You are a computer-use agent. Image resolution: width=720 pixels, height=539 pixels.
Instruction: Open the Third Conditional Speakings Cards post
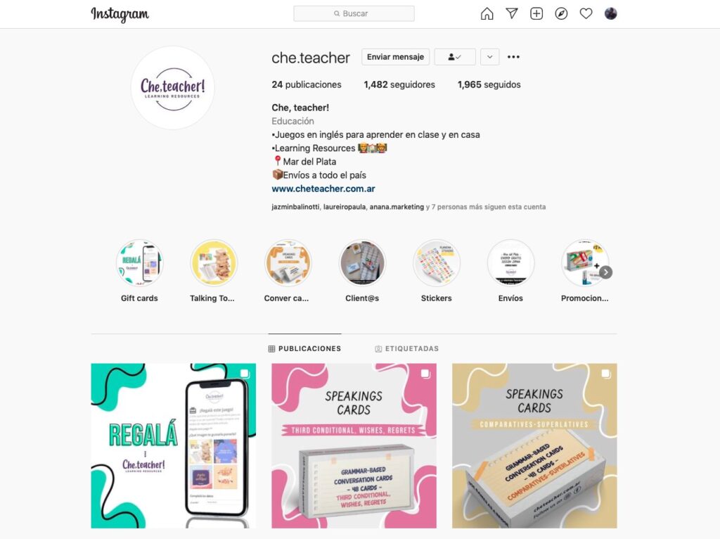coord(354,445)
